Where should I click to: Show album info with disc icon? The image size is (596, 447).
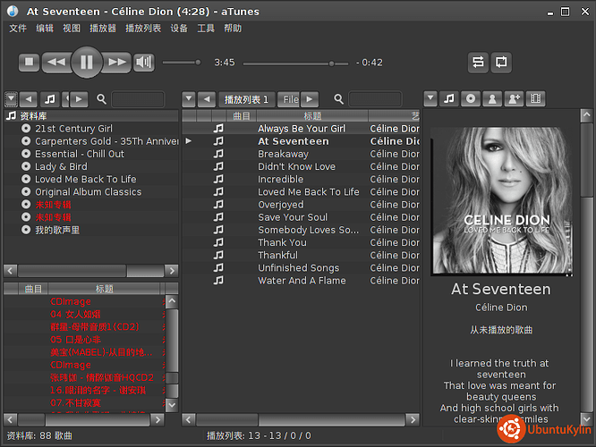[471, 98]
